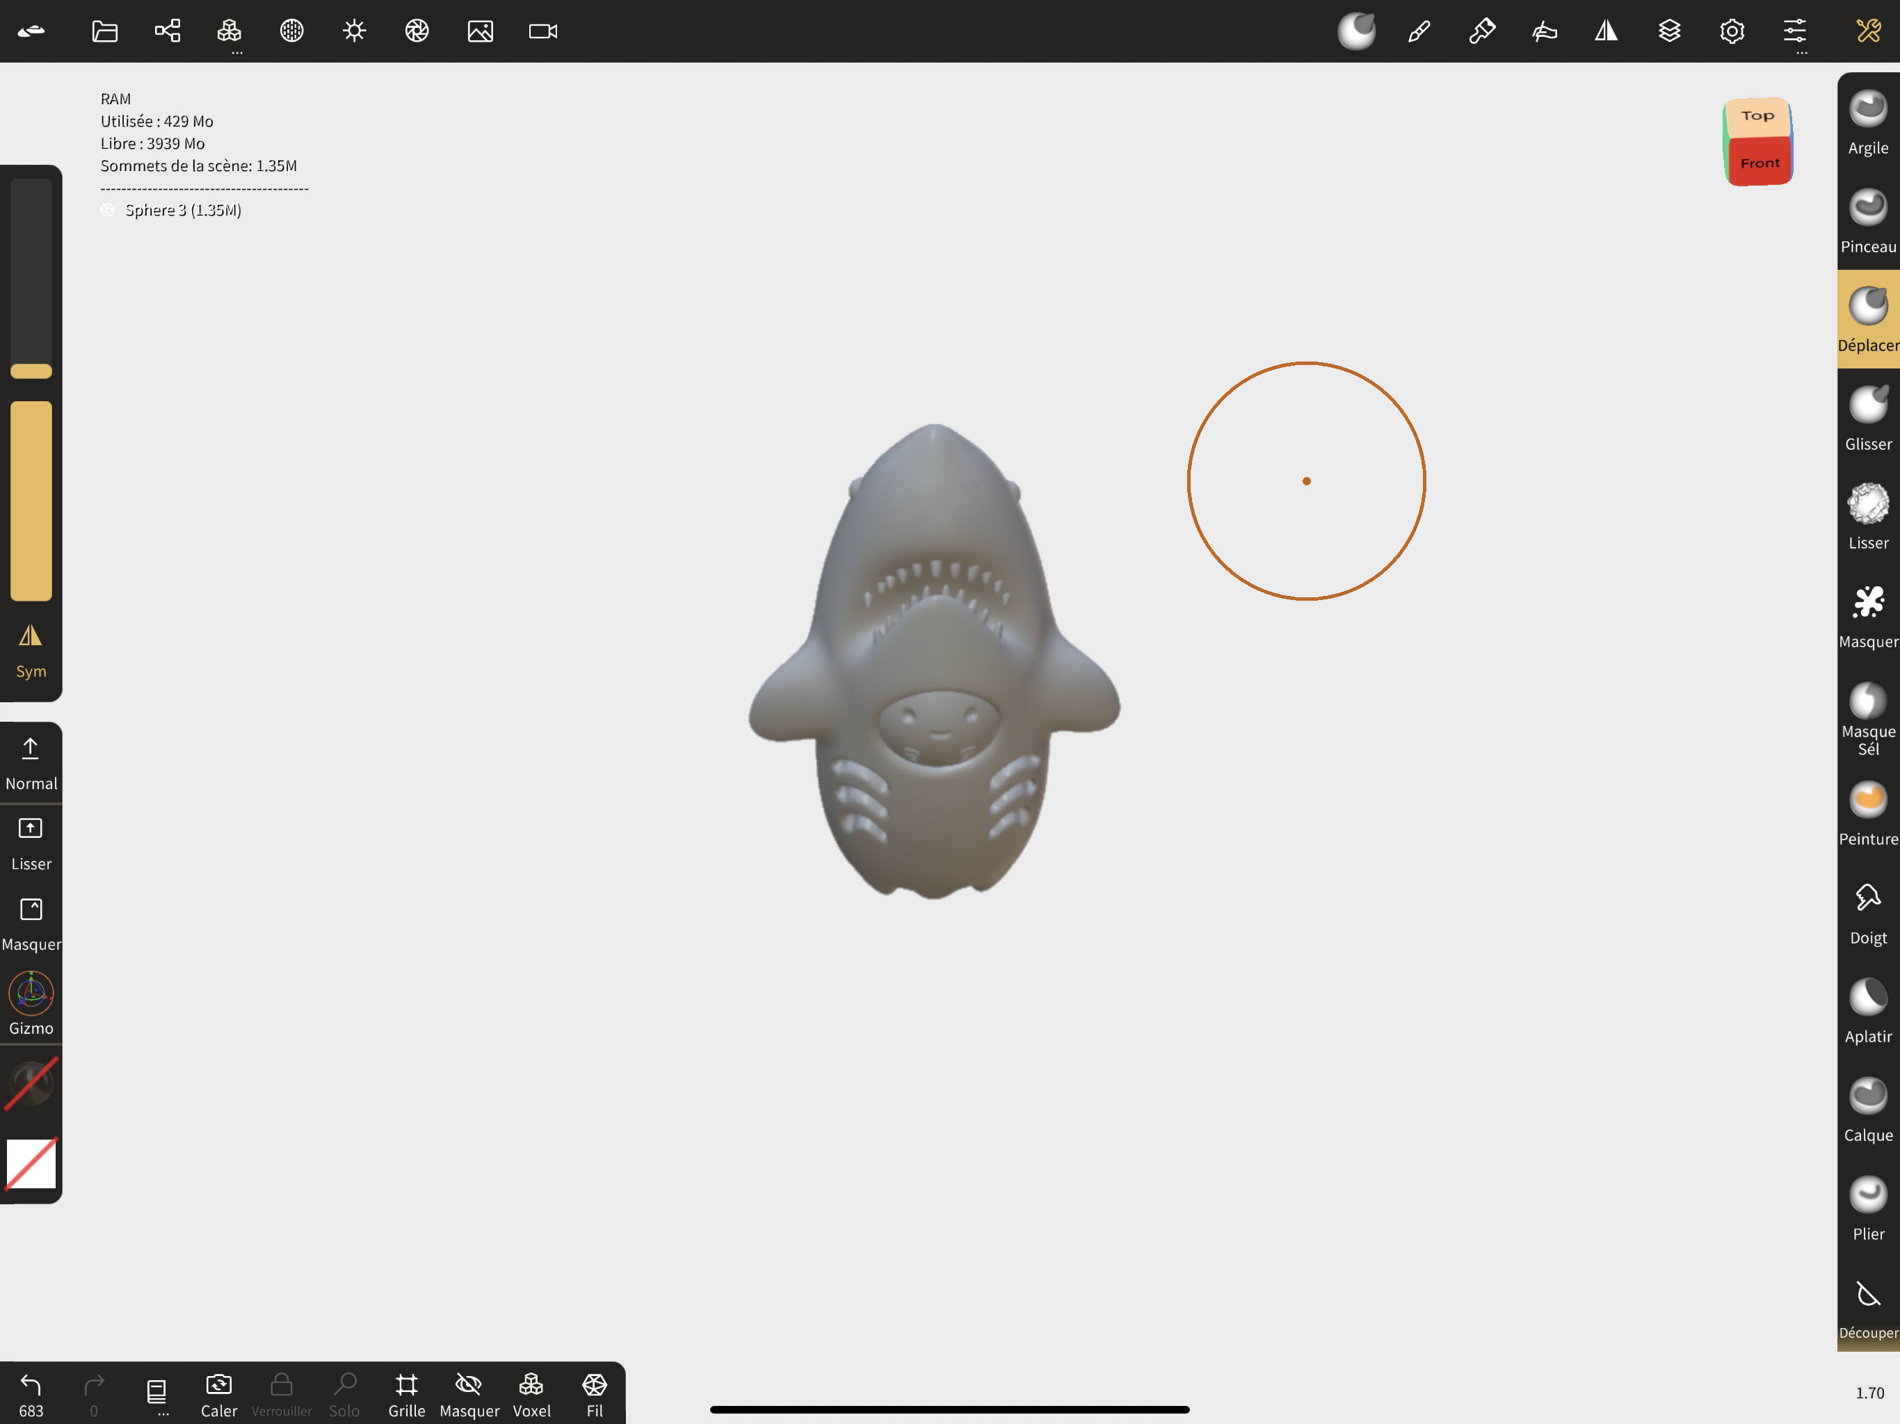Open the material sphere menu in the top bar
1900x1424 pixels.
[292, 31]
